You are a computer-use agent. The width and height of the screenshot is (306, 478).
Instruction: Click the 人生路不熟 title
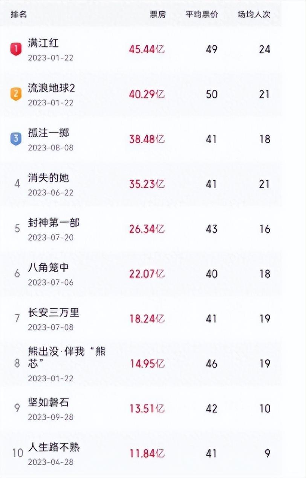pyautogui.click(x=54, y=447)
